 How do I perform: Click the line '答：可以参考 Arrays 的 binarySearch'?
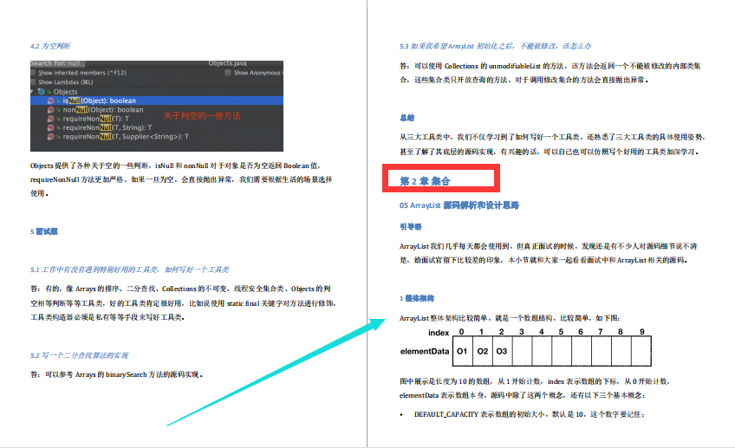117,374
